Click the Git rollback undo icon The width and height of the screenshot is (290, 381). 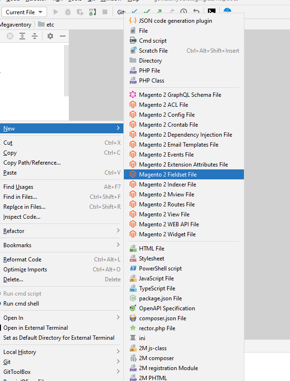[x=196, y=11]
